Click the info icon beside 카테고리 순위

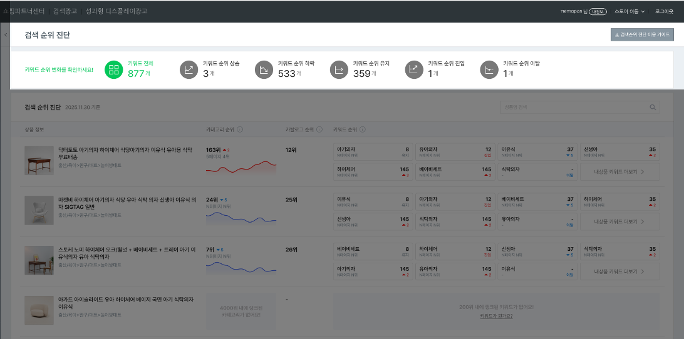241,130
